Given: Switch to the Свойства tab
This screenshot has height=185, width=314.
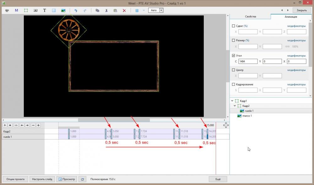Looking at the screenshot, I should click(250, 17).
